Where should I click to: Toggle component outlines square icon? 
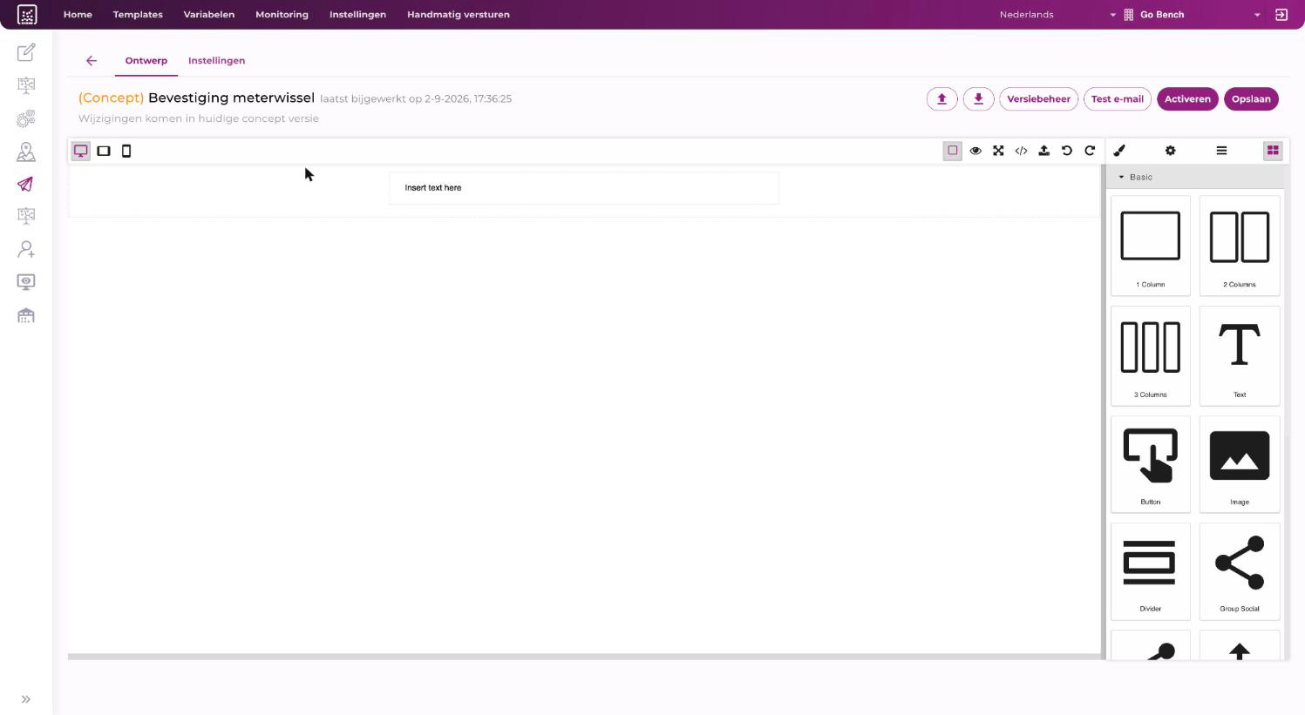[953, 151]
